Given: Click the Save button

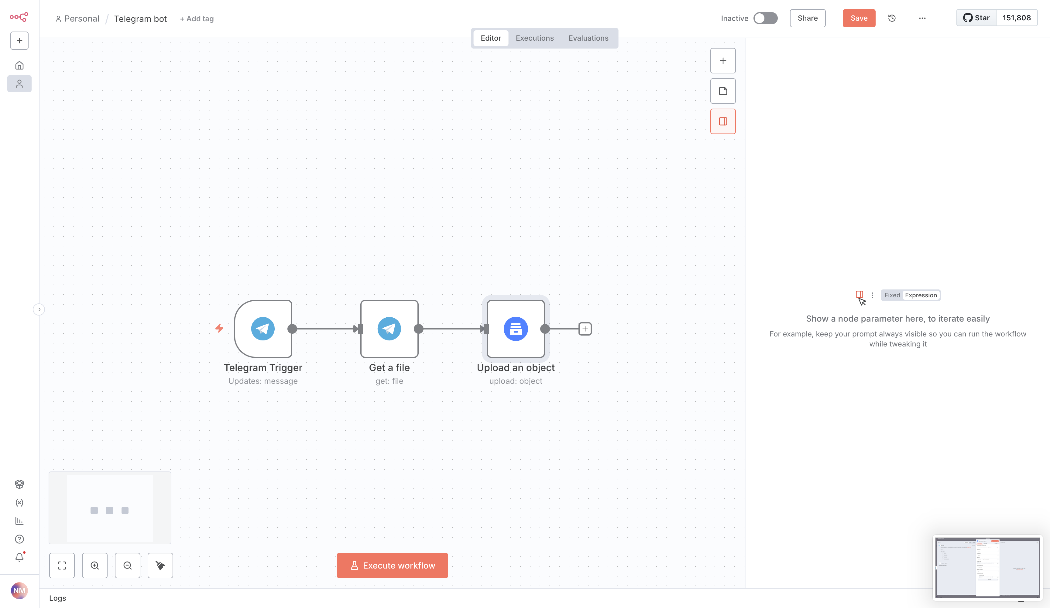Looking at the screenshot, I should (859, 18).
